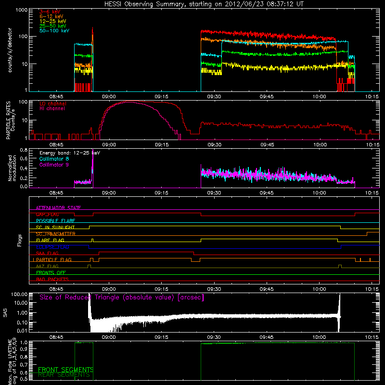Click the 1000 tick label on counts axis

point(22,10)
